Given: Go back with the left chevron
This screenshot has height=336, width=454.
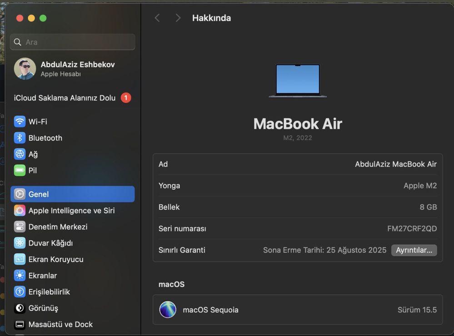Looking at the screenshot, I should (x=157, y=18).
